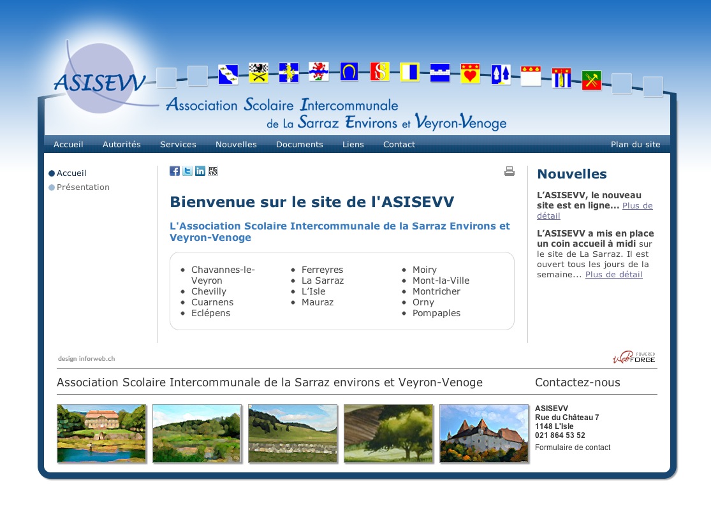The height and width of the screenshot is (517, 711).
Task: Open the Services menu
Action: tap(178, 144)
